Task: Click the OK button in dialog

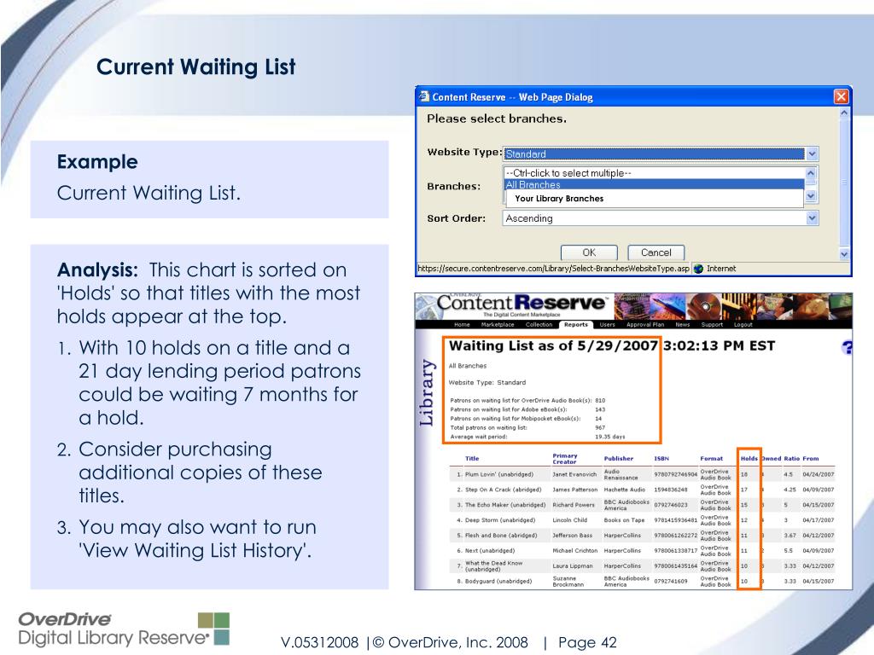Action: point(589,252)
